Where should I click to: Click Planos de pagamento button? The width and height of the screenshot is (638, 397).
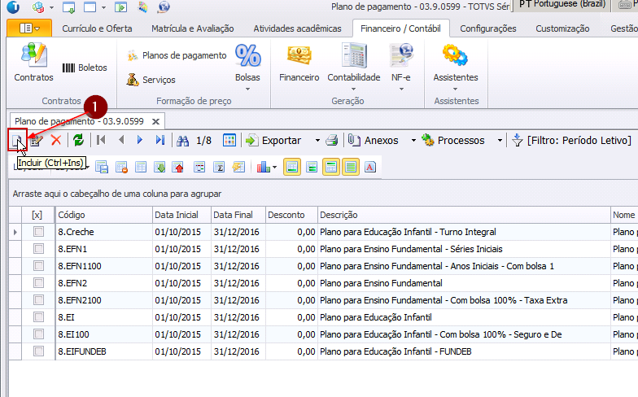coord(176,55)
